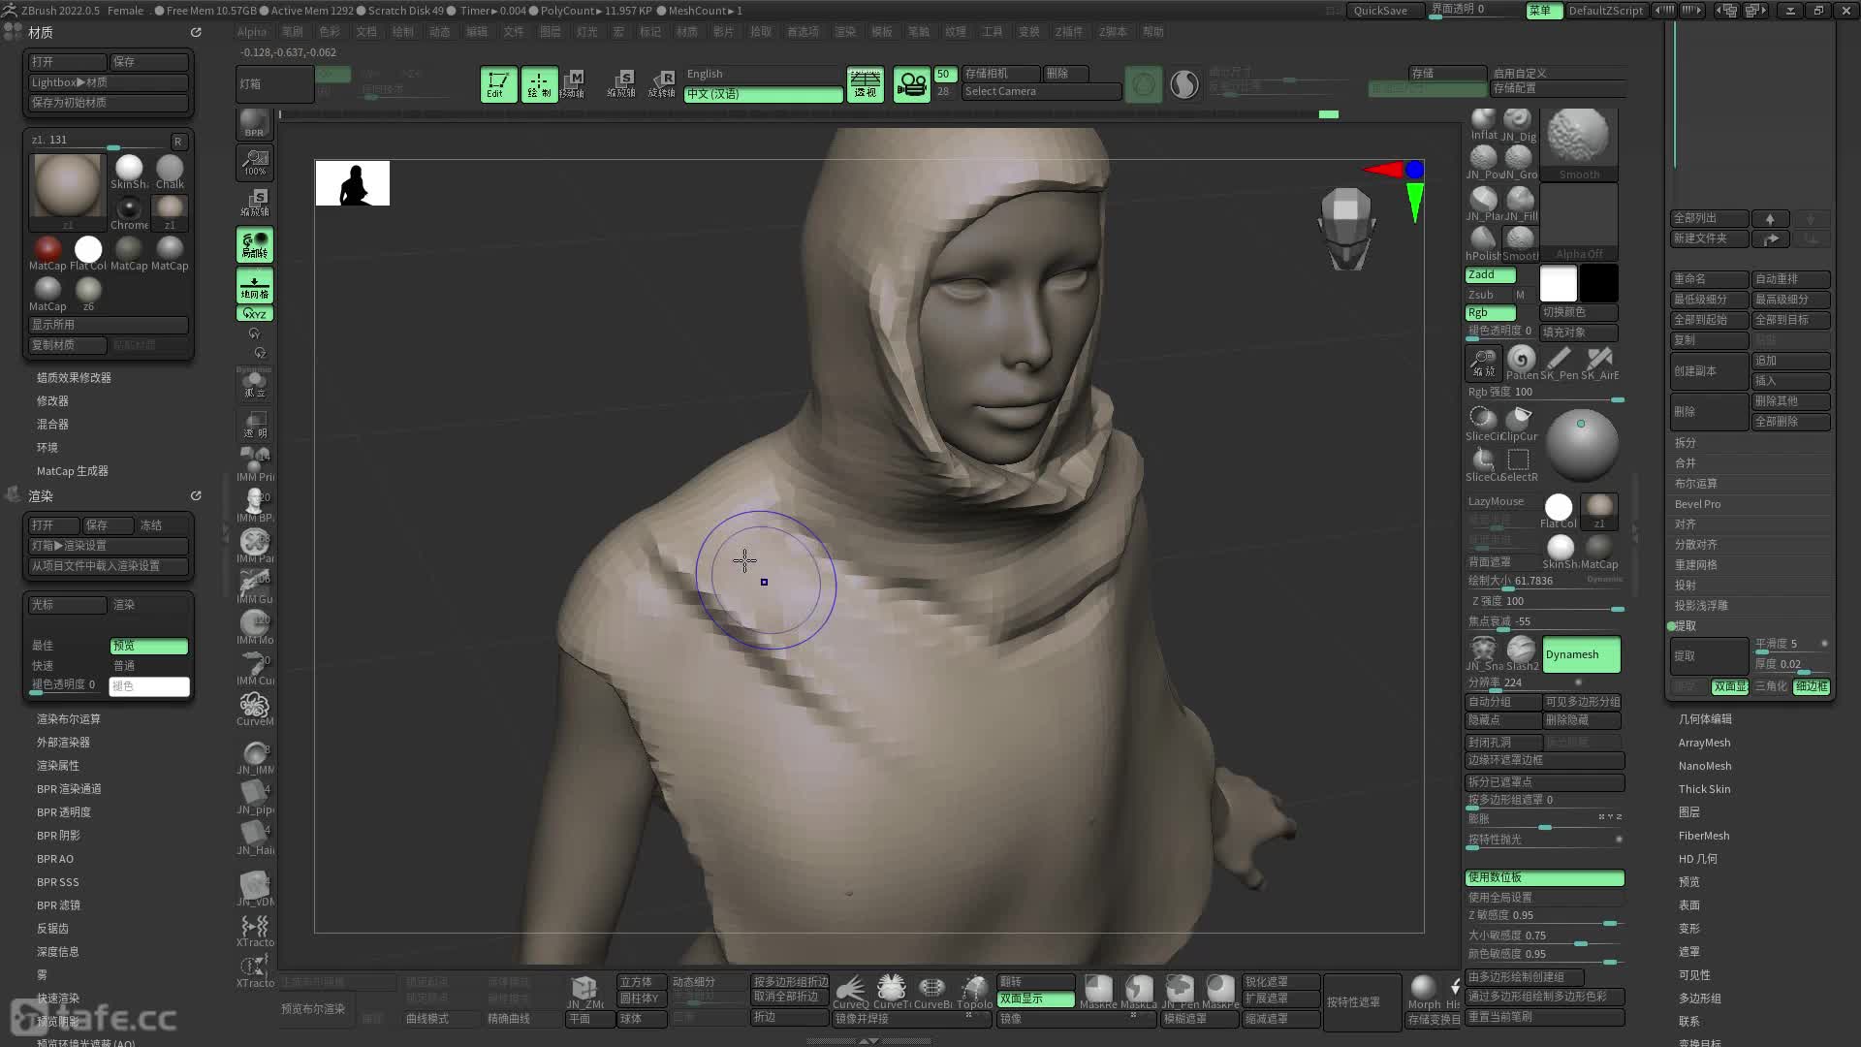This screenshot has width=1861, height=1047.
Task: Open the 首选项 menu
Action: 803,32
